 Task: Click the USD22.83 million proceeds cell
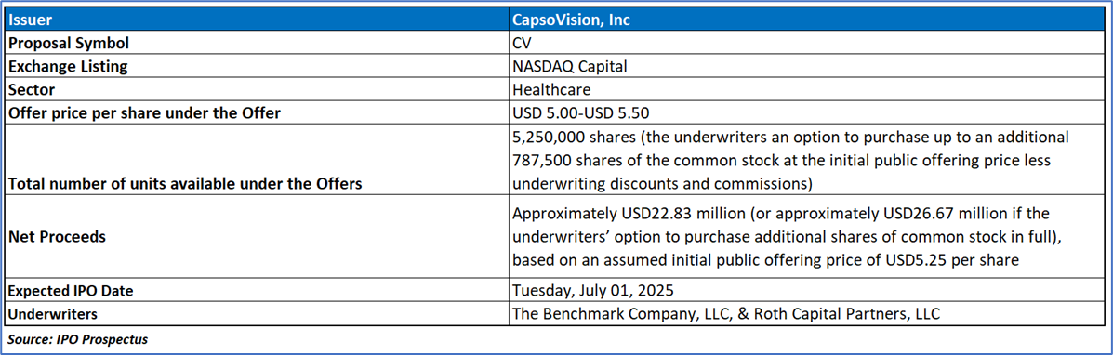809,237
